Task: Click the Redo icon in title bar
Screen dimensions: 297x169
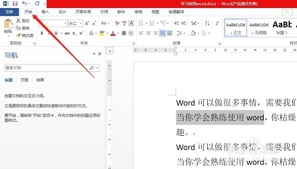Action: coord(37,3)
